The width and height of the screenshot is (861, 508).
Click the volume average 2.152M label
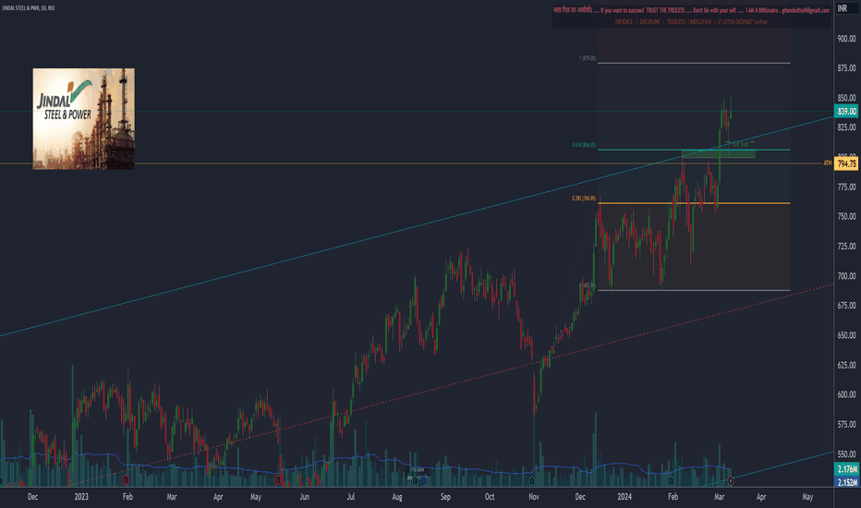846,481
